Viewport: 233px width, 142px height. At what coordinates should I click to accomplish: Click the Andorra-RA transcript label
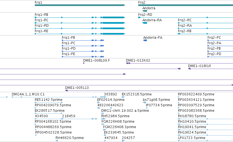tap(152, 20)
